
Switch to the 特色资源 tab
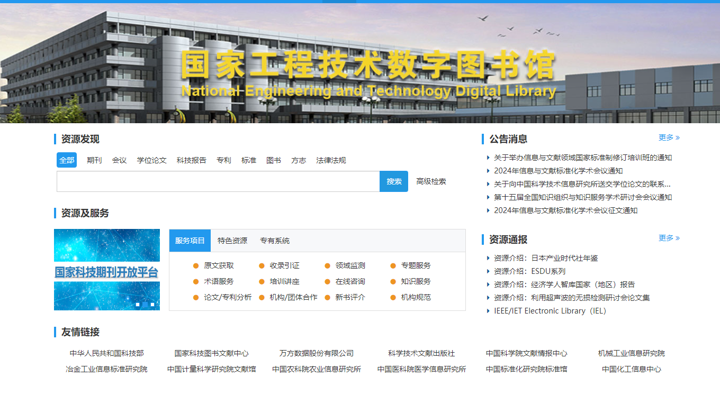(x=232, y=241)
